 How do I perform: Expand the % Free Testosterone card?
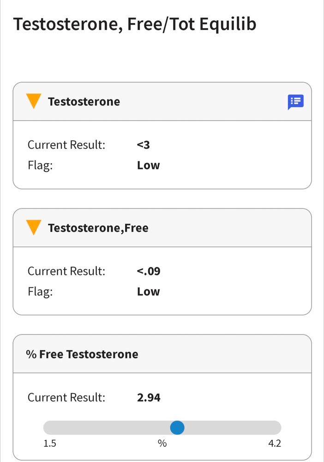[138, 354]
